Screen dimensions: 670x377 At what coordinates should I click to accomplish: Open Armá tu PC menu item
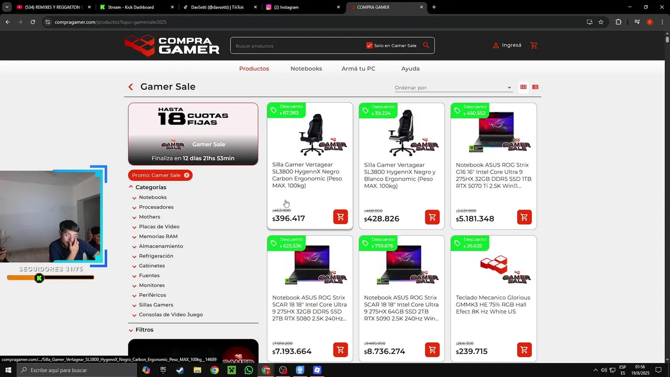tap(359, 69)
